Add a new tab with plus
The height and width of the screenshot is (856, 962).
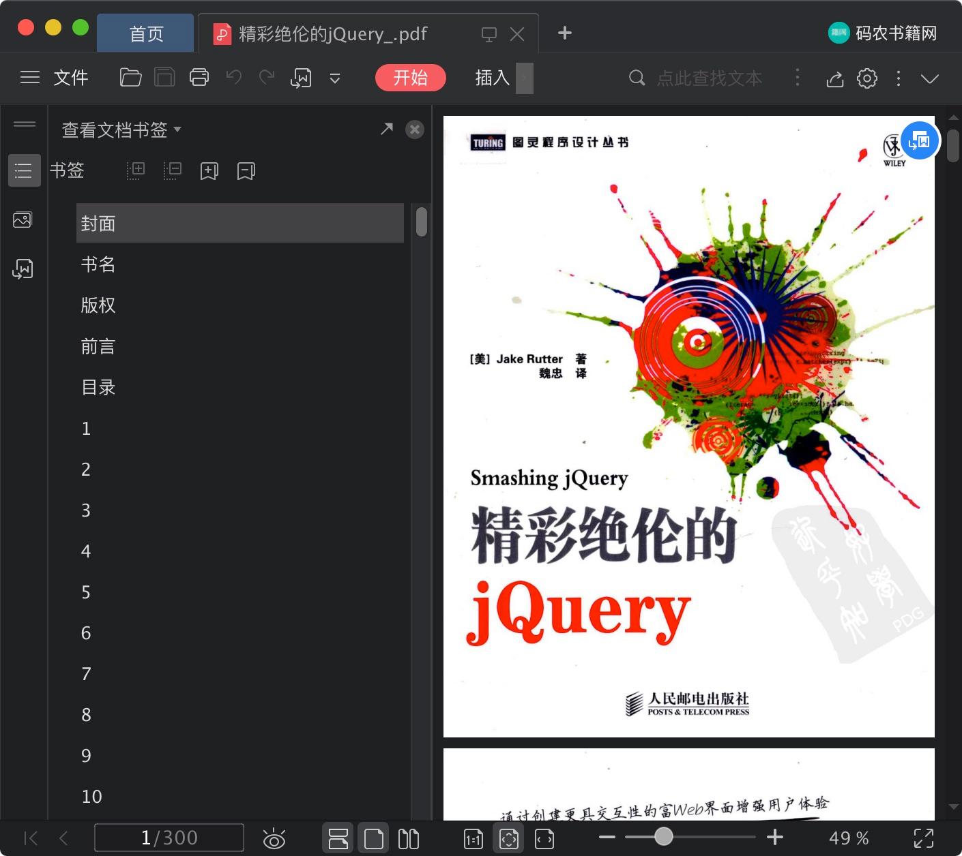[565, 33]
